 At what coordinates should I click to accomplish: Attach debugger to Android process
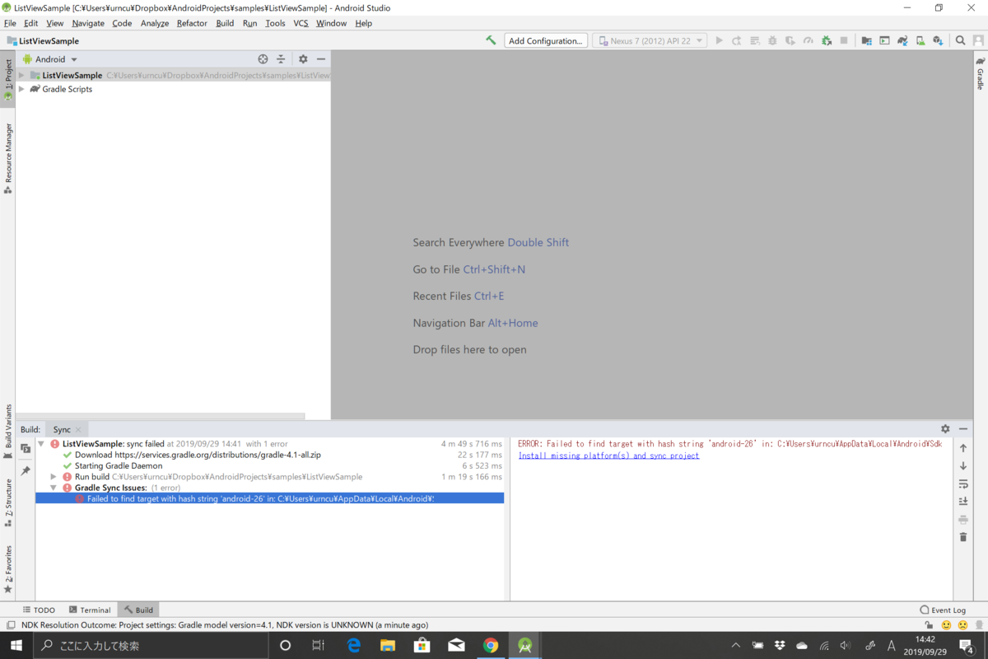click(x=826, y=40)
